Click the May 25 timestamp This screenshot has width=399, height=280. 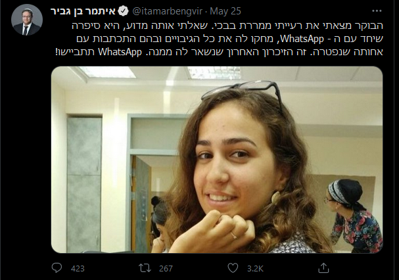click(x=225, y=11)
